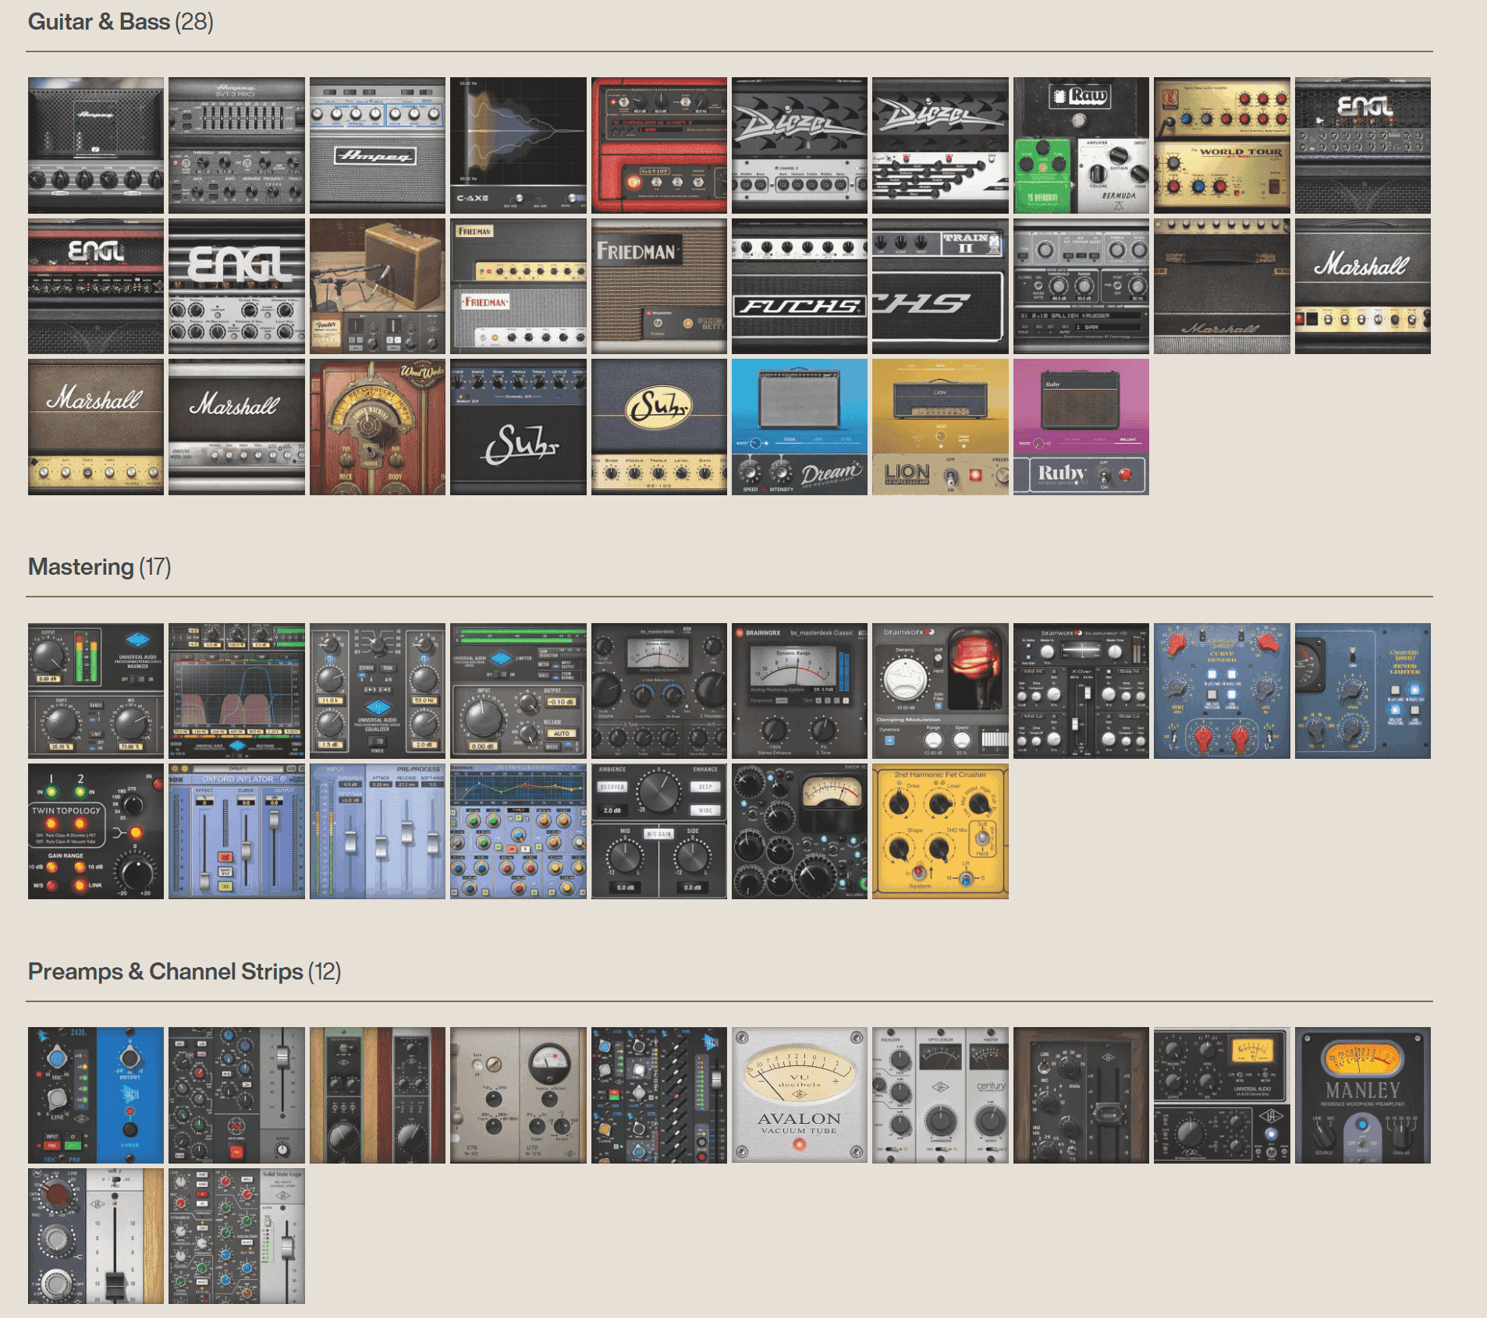This screenshot has height=1318, width=1487.
Task: Select the dark-grille Marshall with gold top strip
Action: tap(1222, 286)
